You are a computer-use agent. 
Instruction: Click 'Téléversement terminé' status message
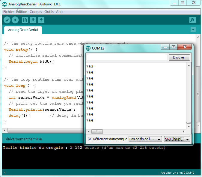(x=23, y=139)
